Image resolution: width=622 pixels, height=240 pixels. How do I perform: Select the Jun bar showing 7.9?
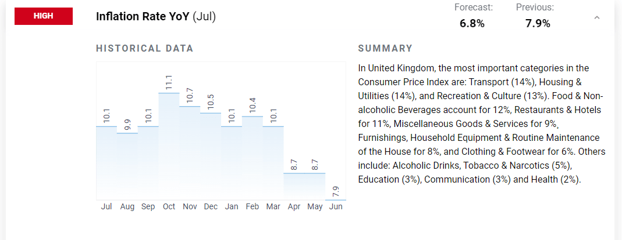click(336, 199)
